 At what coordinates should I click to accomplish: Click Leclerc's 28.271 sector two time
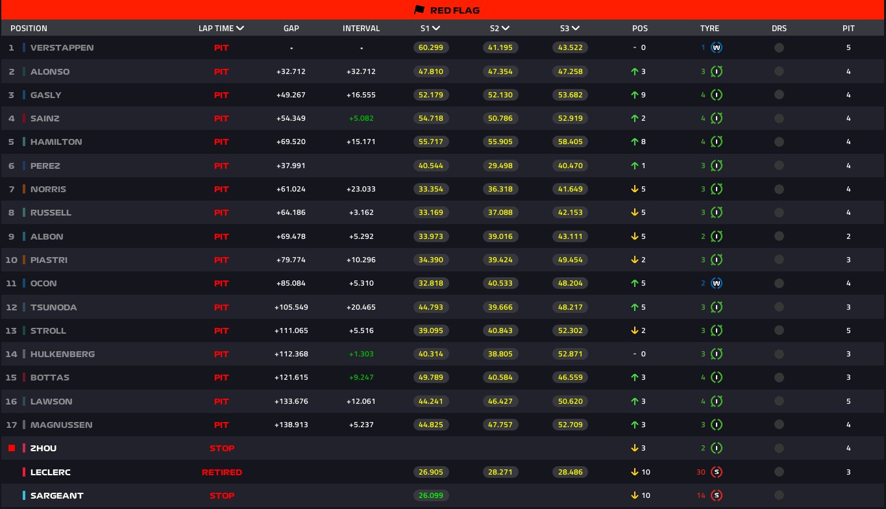pos(500,472)
